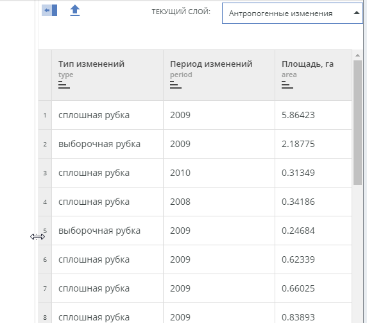The image size is (367, 323).
Task: Sort by Период изменений column icon
Action: click(176, 85)
